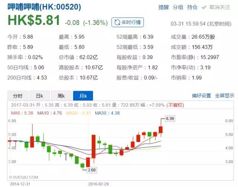Screen dimensions: 238x187
Task: Click 港股股本：10.67亿 value
Action: point(81,67)
